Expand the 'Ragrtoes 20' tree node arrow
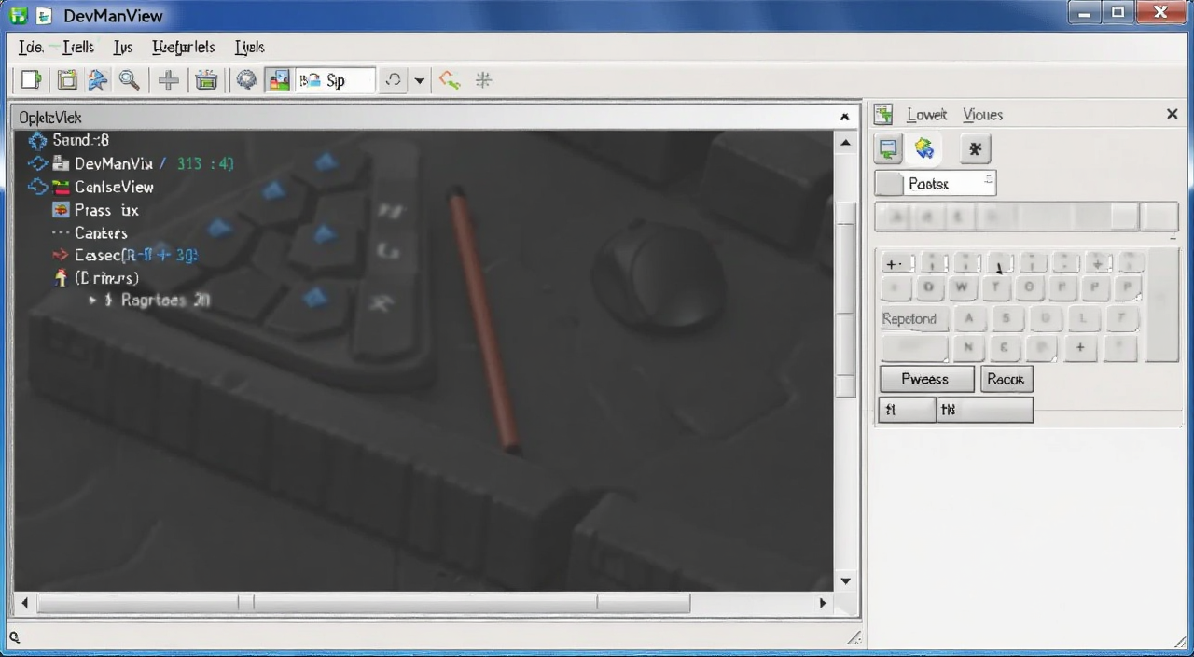Viewport: 1194px width, 657px height. click(92, 301)
